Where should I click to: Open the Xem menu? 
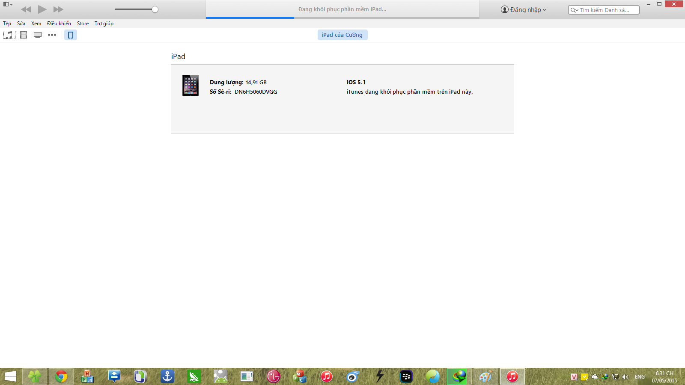coord(36,24)
